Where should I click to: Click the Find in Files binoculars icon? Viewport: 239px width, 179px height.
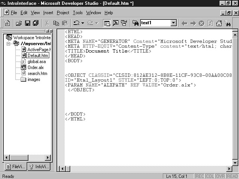coord(135,23)
